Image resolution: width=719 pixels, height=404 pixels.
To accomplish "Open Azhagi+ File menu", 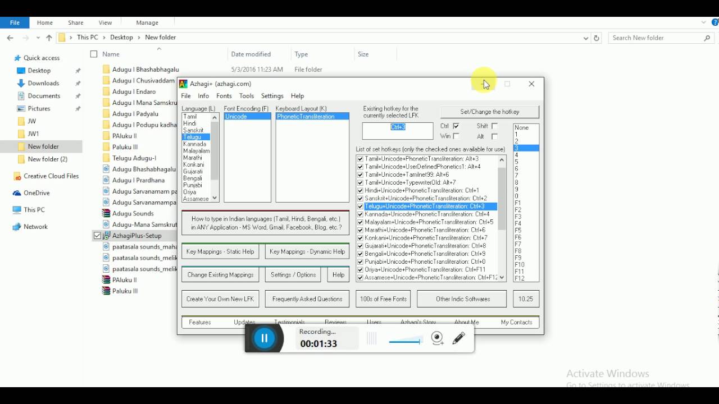I will [186, 96].
